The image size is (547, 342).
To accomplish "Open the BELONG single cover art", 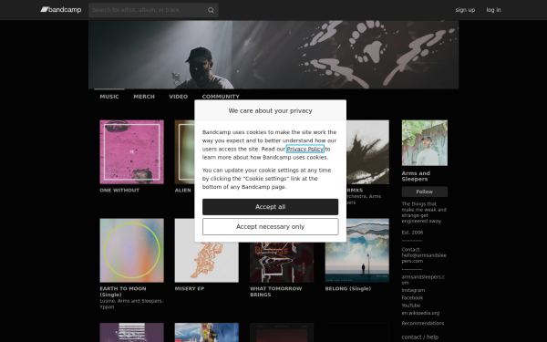I will 356,250.
